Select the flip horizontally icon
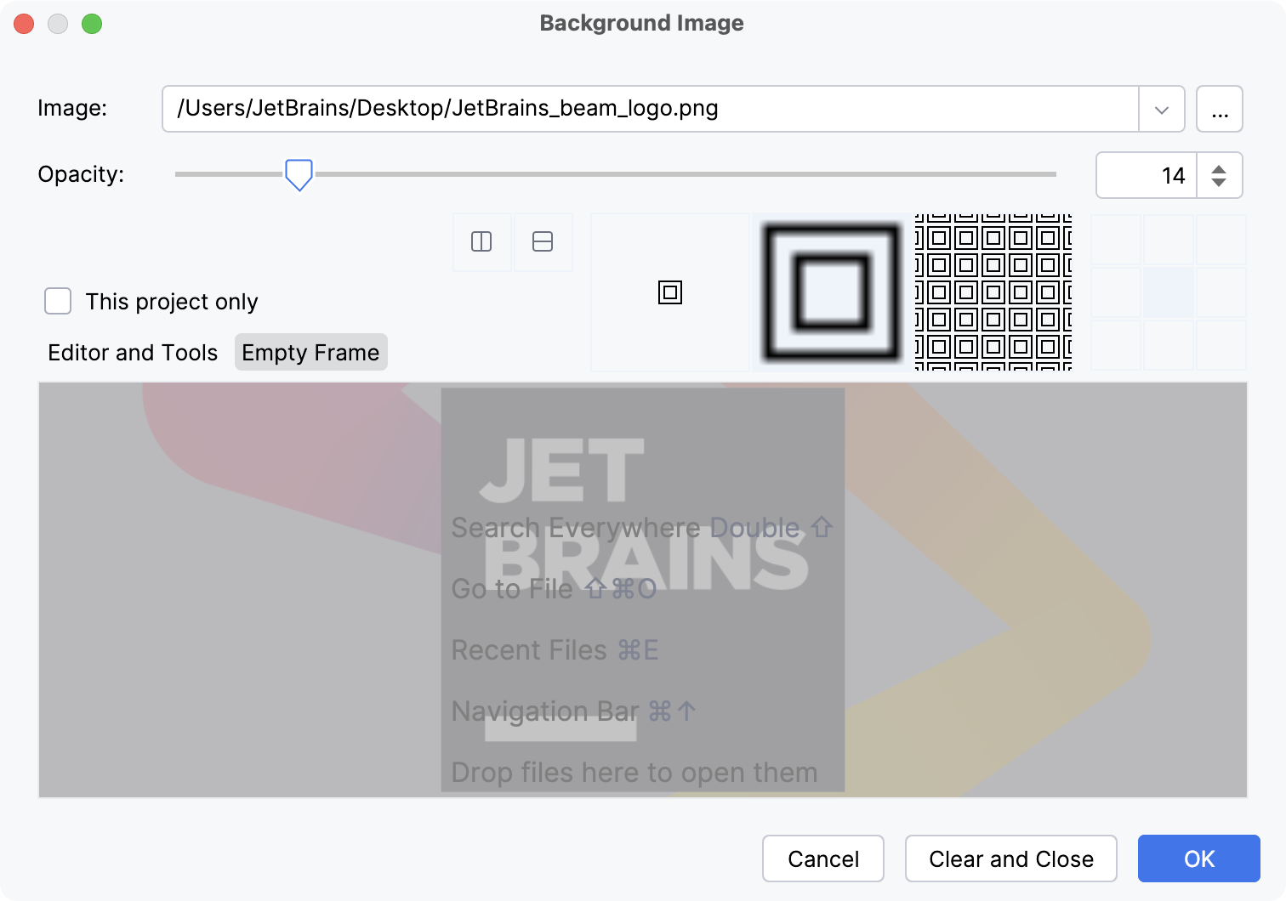This screenshot has width=1286, height=901. point(481,242)
